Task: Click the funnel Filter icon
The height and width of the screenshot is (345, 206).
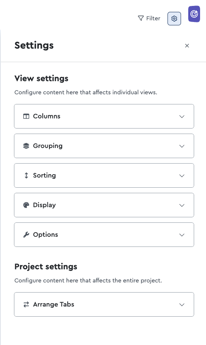Action: pyautogui.click(x=140, y=18)
